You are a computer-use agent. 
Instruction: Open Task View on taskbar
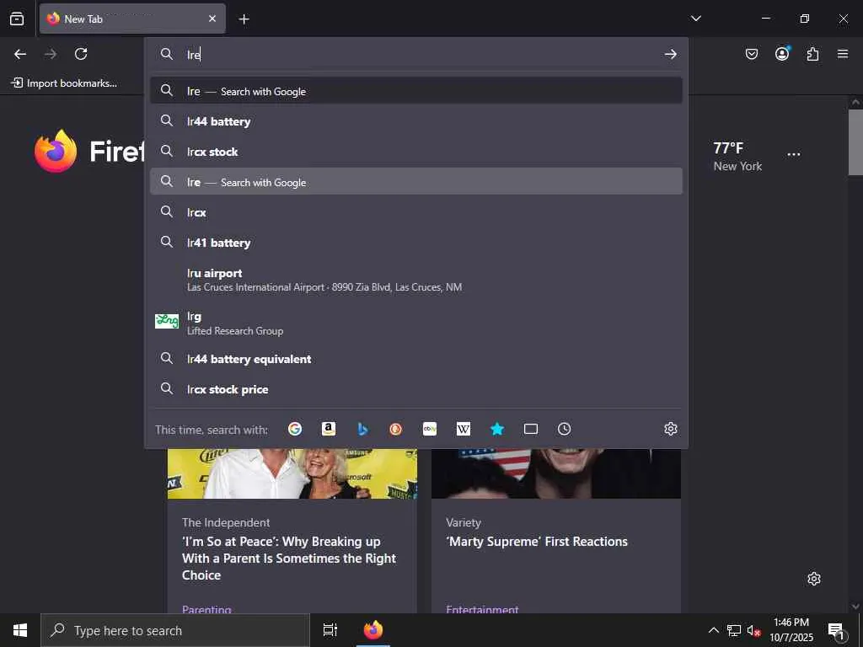pos(330,630)
